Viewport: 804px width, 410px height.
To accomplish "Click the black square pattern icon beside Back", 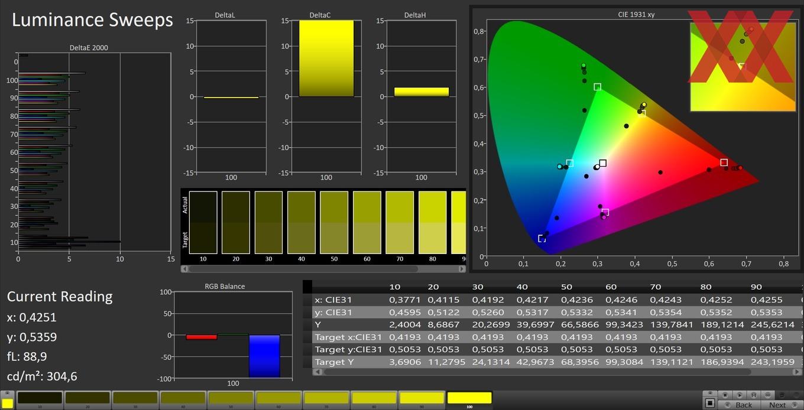I will tap(710, 404).
